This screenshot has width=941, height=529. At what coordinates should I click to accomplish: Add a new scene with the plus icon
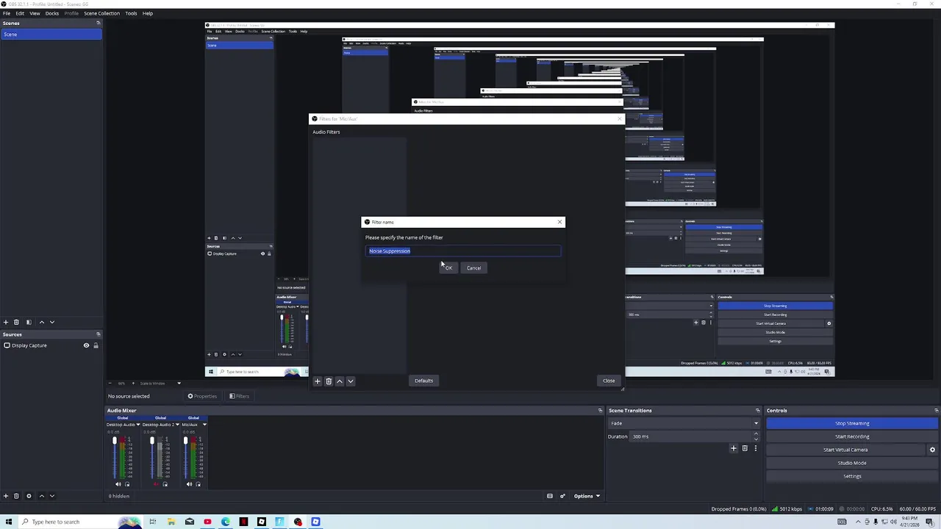click(x=6, y=322)
